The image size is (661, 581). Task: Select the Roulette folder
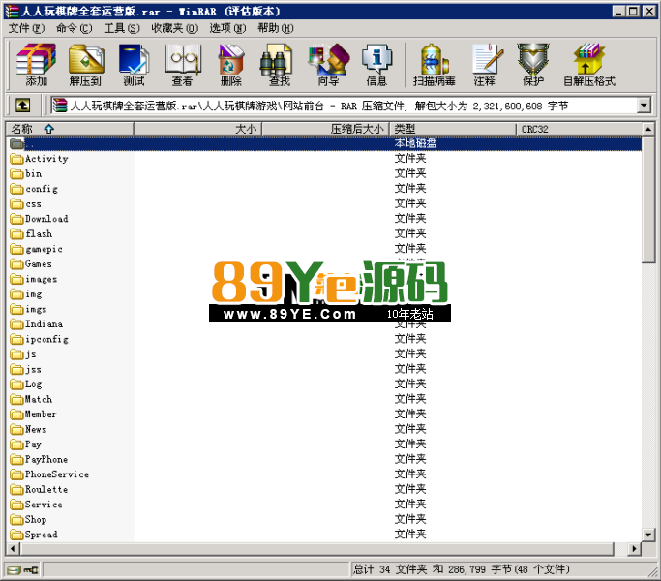point(40,489)
